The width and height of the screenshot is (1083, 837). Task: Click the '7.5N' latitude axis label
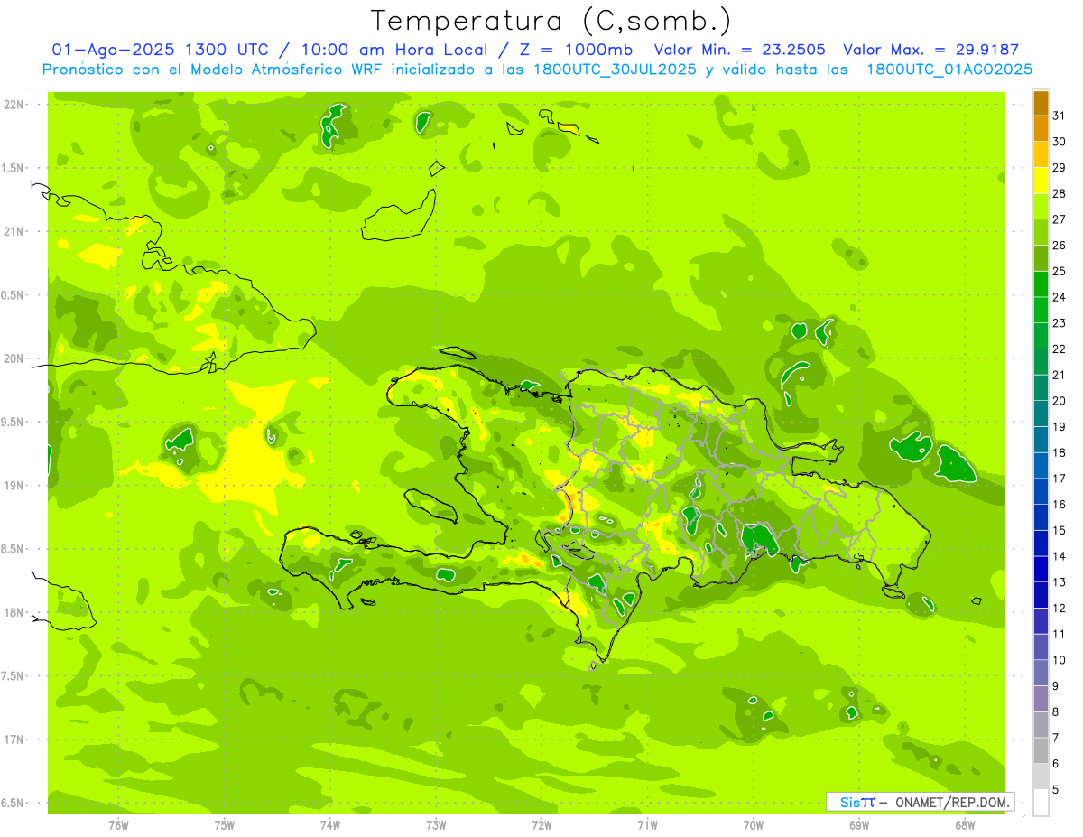pos(14,676)
